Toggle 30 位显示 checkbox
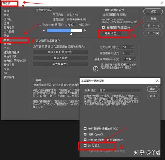 pyautogui.click(x=85, y=145)
